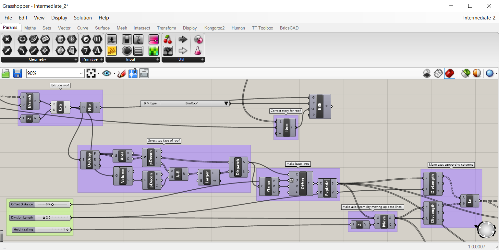Expand the BimRoof BIM type dropdown
Image resolution: width=499 pixels, height=250 pixels.
click(226, 103)
